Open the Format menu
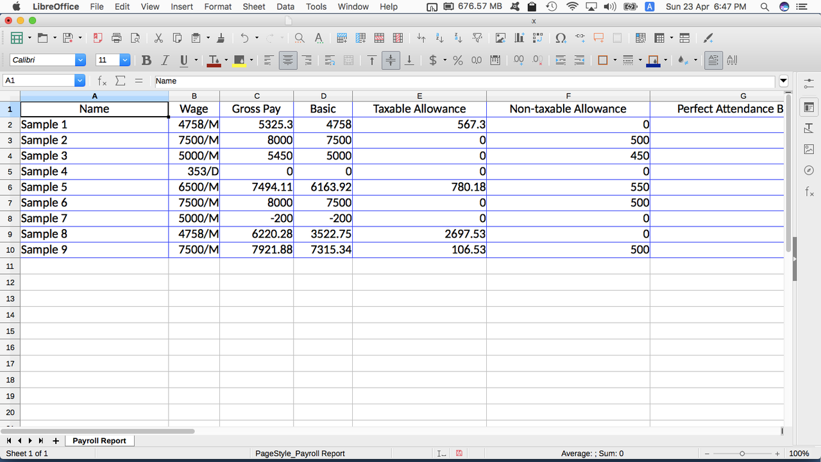 tap(218, 6)
